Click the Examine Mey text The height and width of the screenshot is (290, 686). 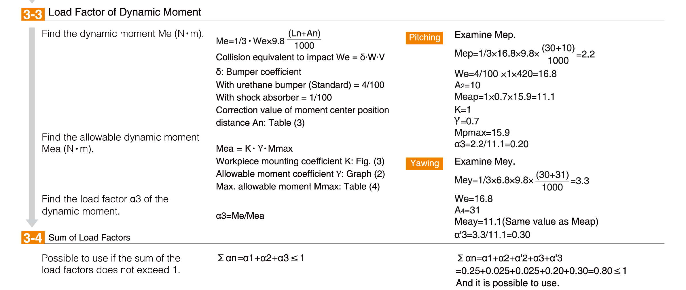click(485, 162)
